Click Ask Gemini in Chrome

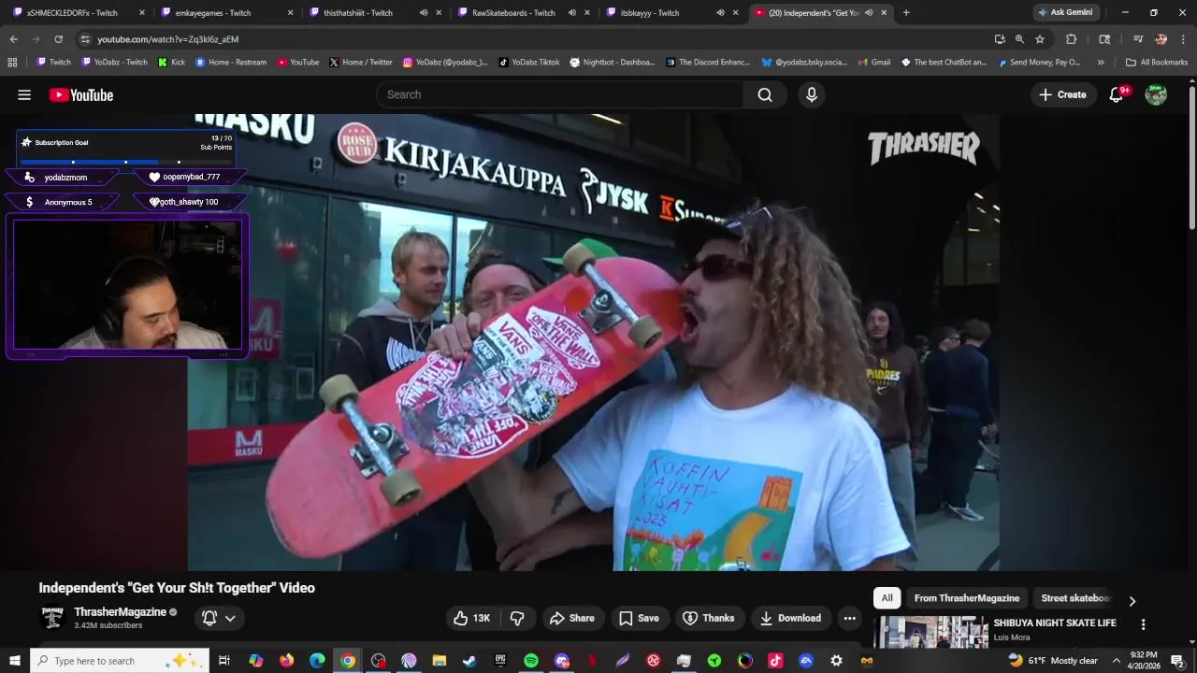[x=1064, y=12]
